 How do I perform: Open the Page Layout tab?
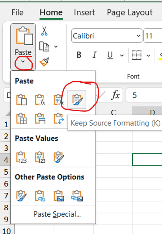(130, 12)
